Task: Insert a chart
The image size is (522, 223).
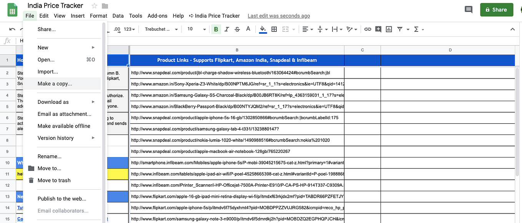Action: (389, 29)
